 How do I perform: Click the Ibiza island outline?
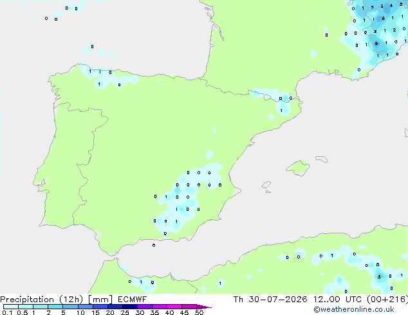click(x=266, y=185)
